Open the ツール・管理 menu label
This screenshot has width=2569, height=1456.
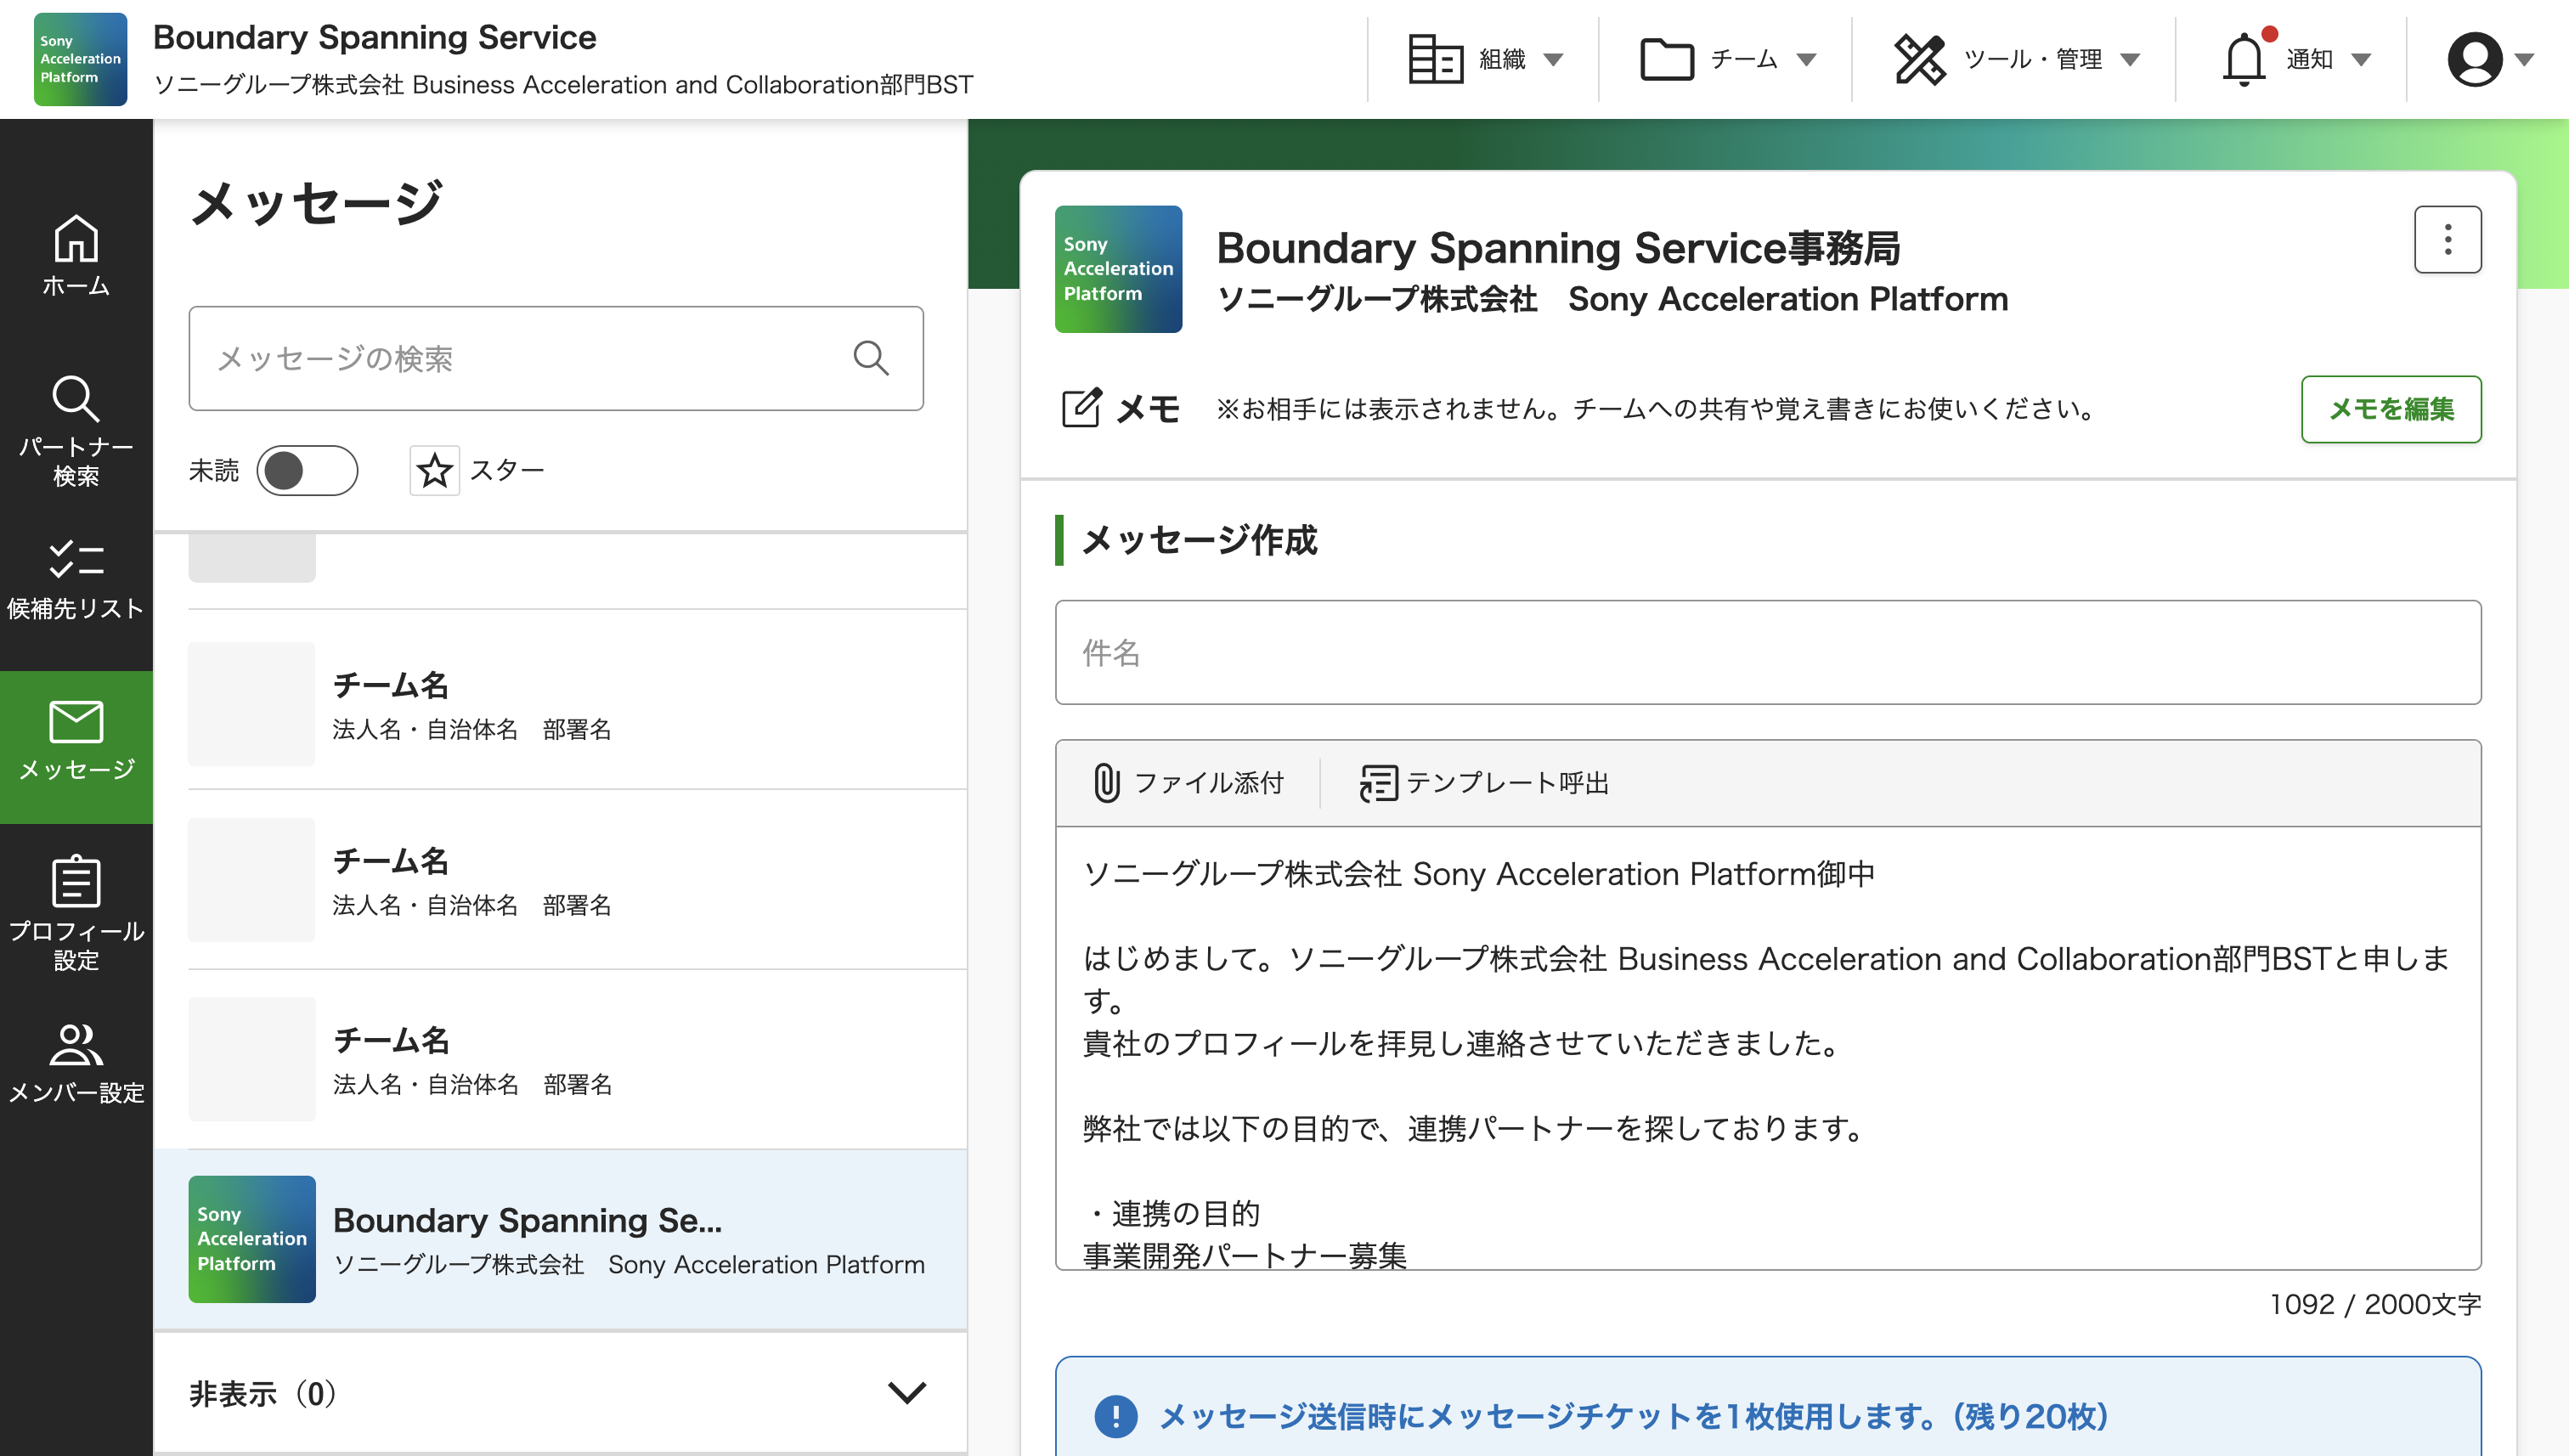coord(2033,59)
